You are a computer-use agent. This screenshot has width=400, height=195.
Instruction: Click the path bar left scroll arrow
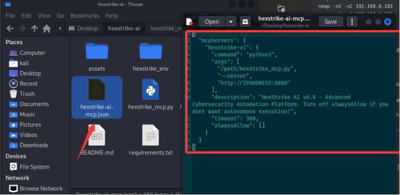[x=60, y=28]
